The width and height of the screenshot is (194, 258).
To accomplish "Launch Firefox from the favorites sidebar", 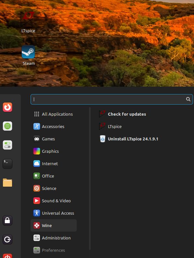I will click(x=7, y=107).
